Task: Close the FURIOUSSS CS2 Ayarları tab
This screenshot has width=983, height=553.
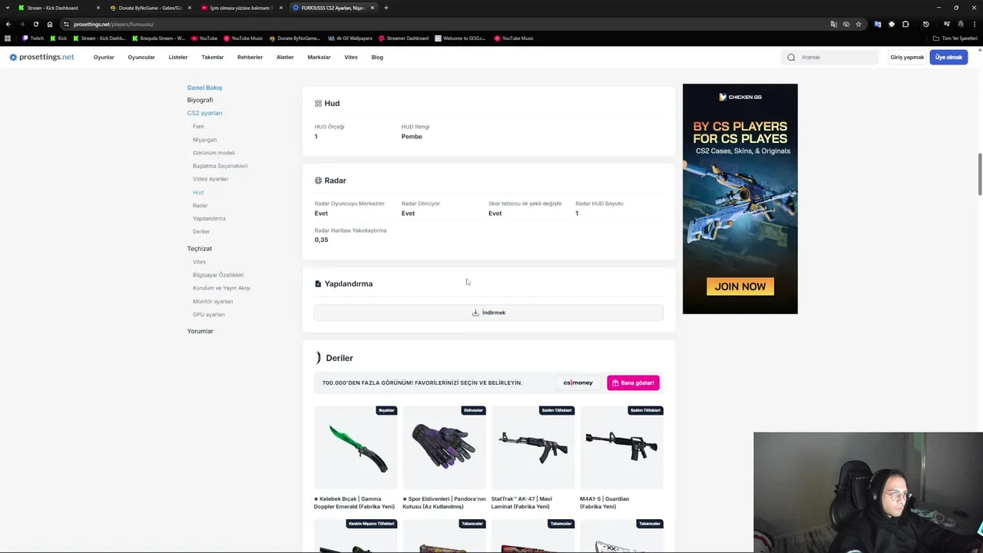Action: [372, 8]
